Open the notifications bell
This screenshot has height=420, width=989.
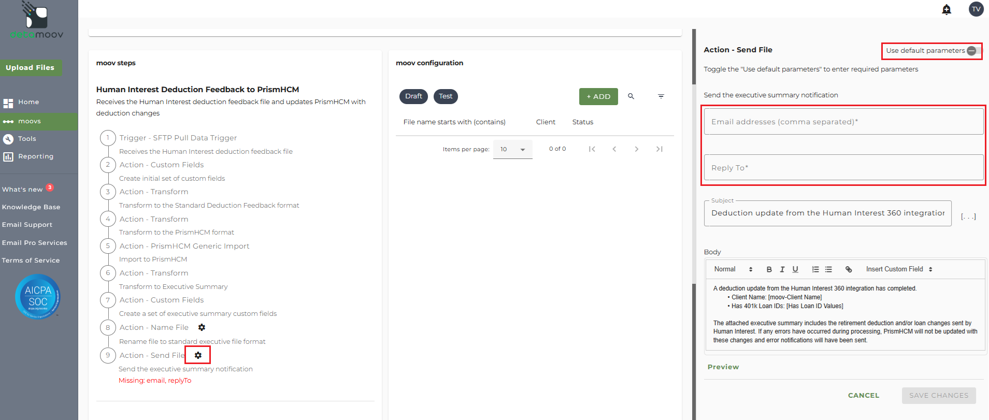pyautogui.click(x=947, y=9)
